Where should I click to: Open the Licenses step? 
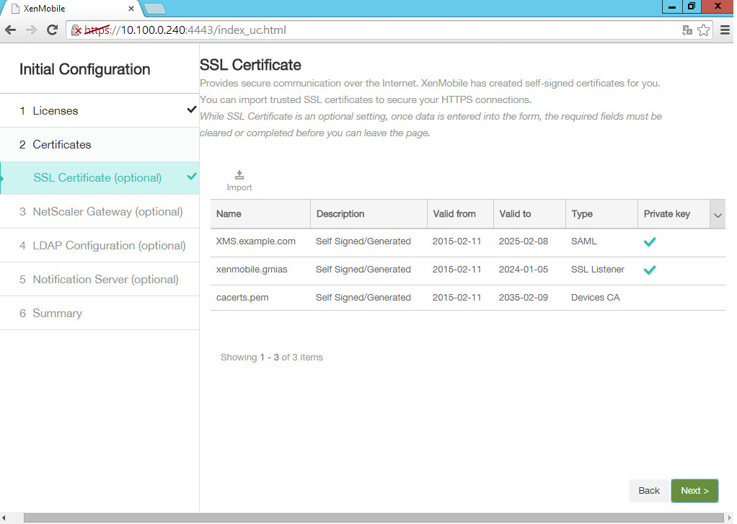click(100, 110)
